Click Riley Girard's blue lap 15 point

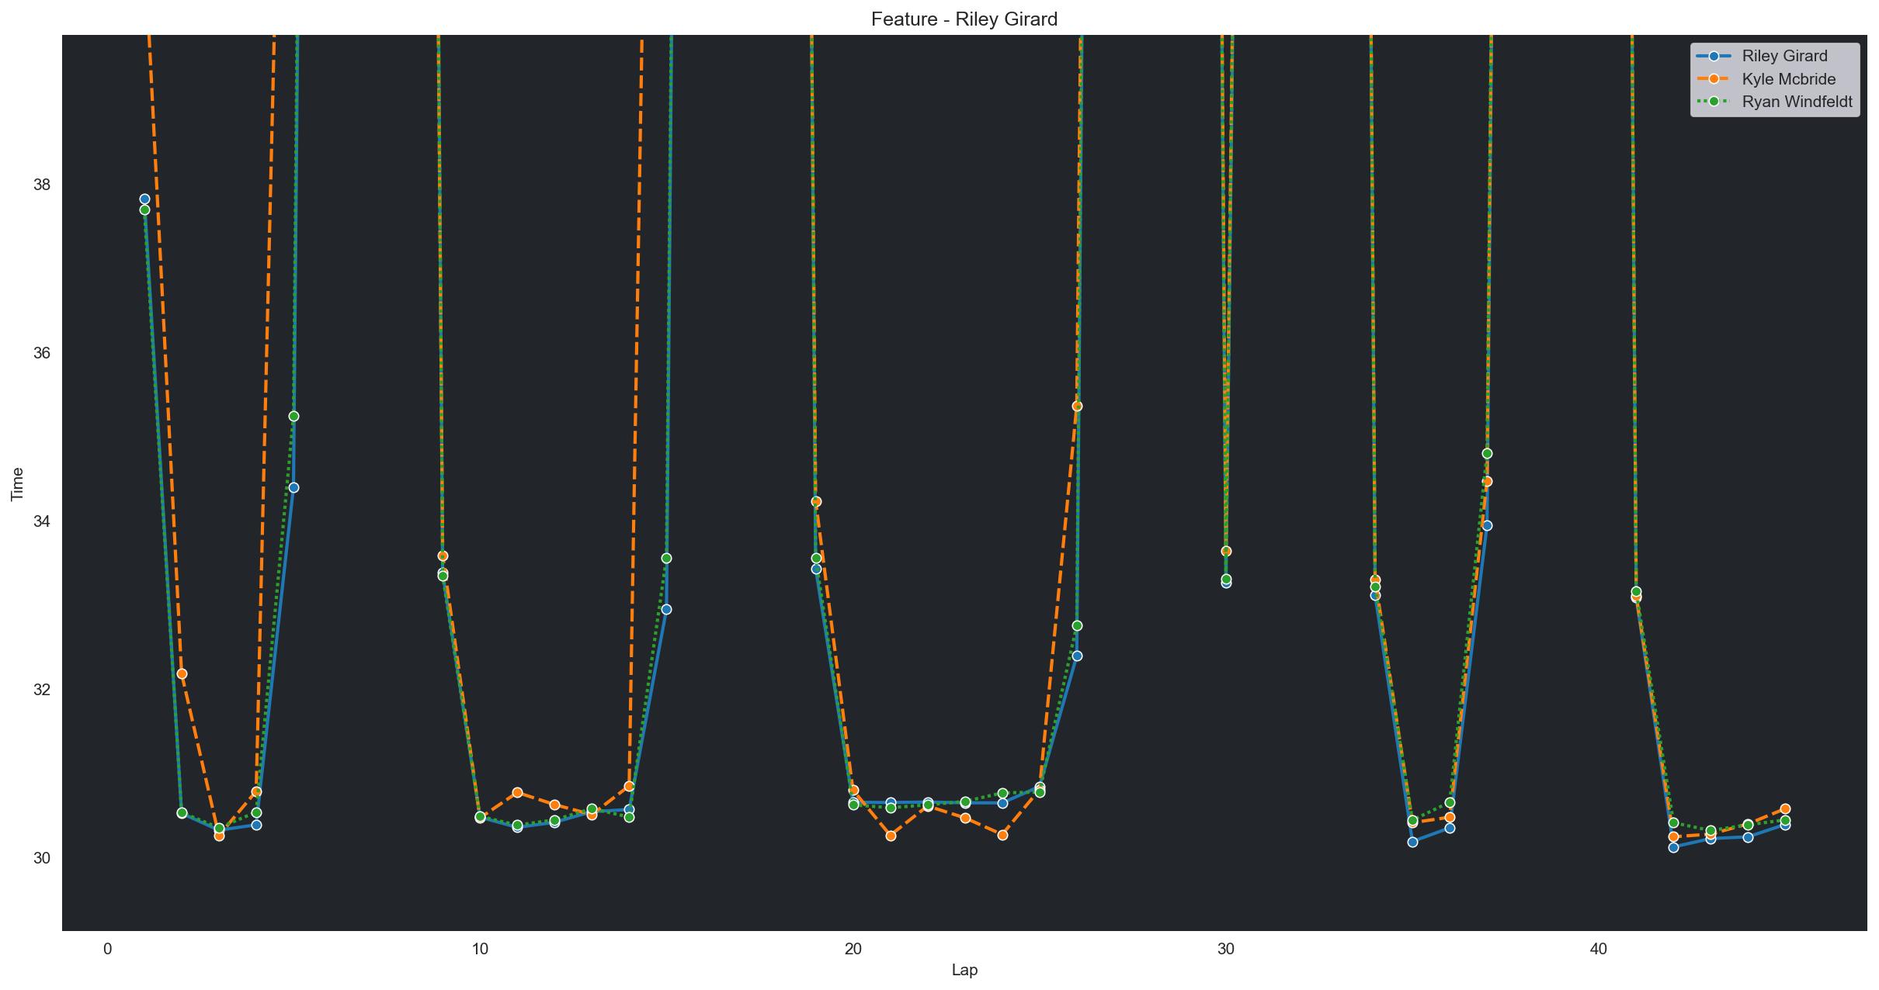[666, 609]
